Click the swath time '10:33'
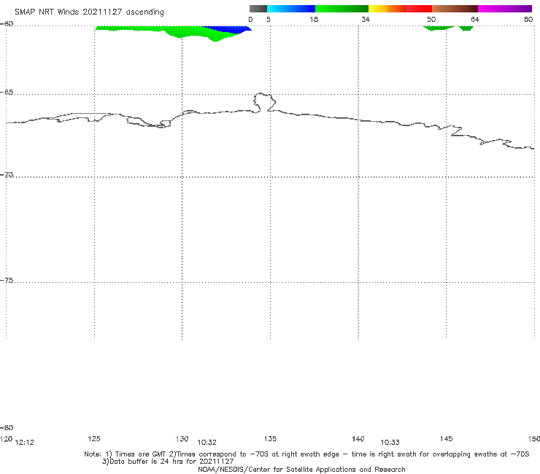 [x=390, y=443]
